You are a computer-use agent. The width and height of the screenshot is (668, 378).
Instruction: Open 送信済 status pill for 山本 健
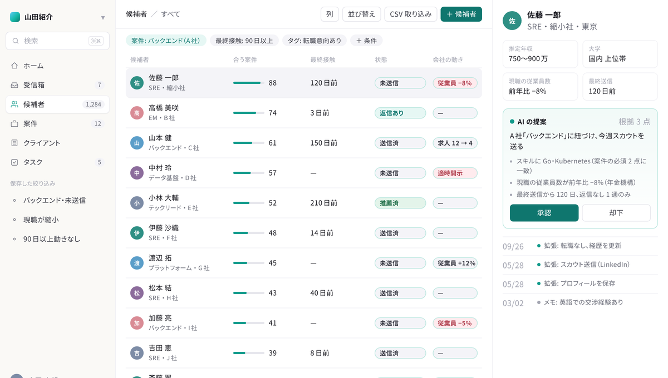click(400, 143)
